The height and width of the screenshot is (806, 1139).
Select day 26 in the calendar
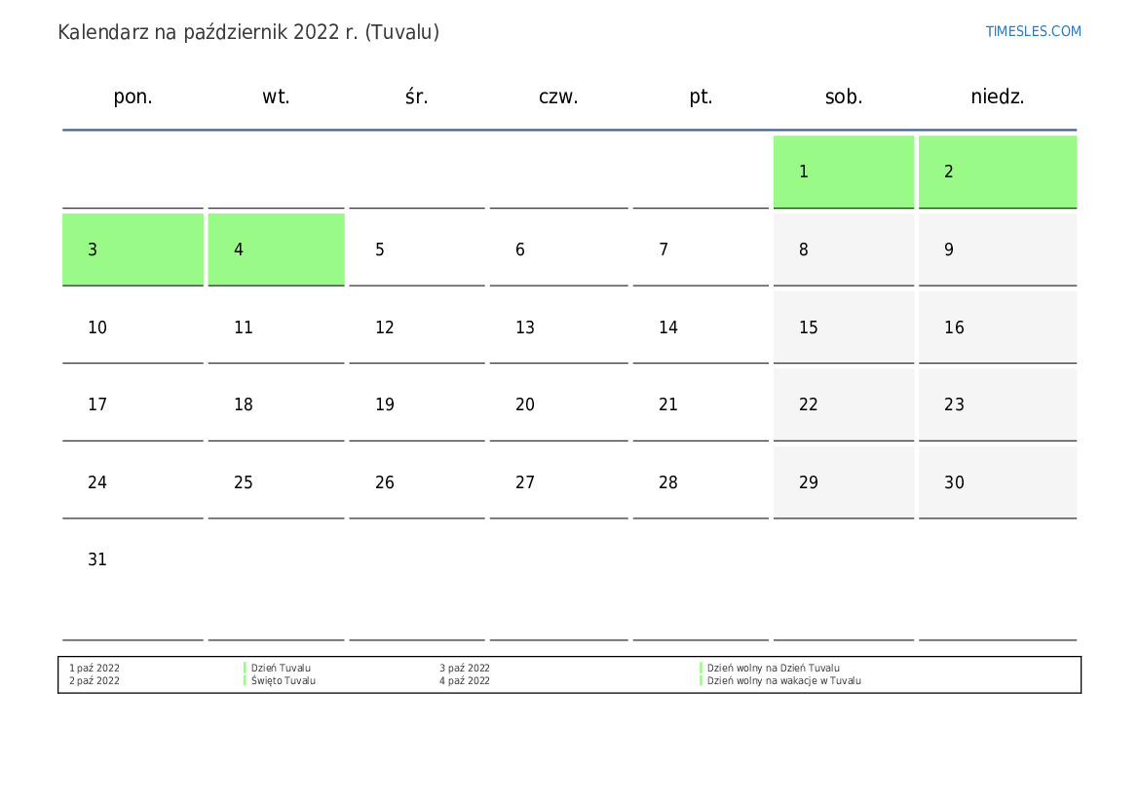pos(417,481)
